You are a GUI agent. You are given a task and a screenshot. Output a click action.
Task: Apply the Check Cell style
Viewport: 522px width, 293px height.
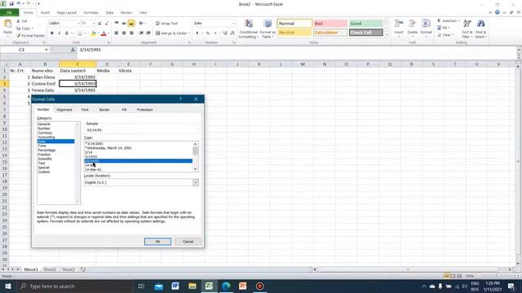pos(366,33)
